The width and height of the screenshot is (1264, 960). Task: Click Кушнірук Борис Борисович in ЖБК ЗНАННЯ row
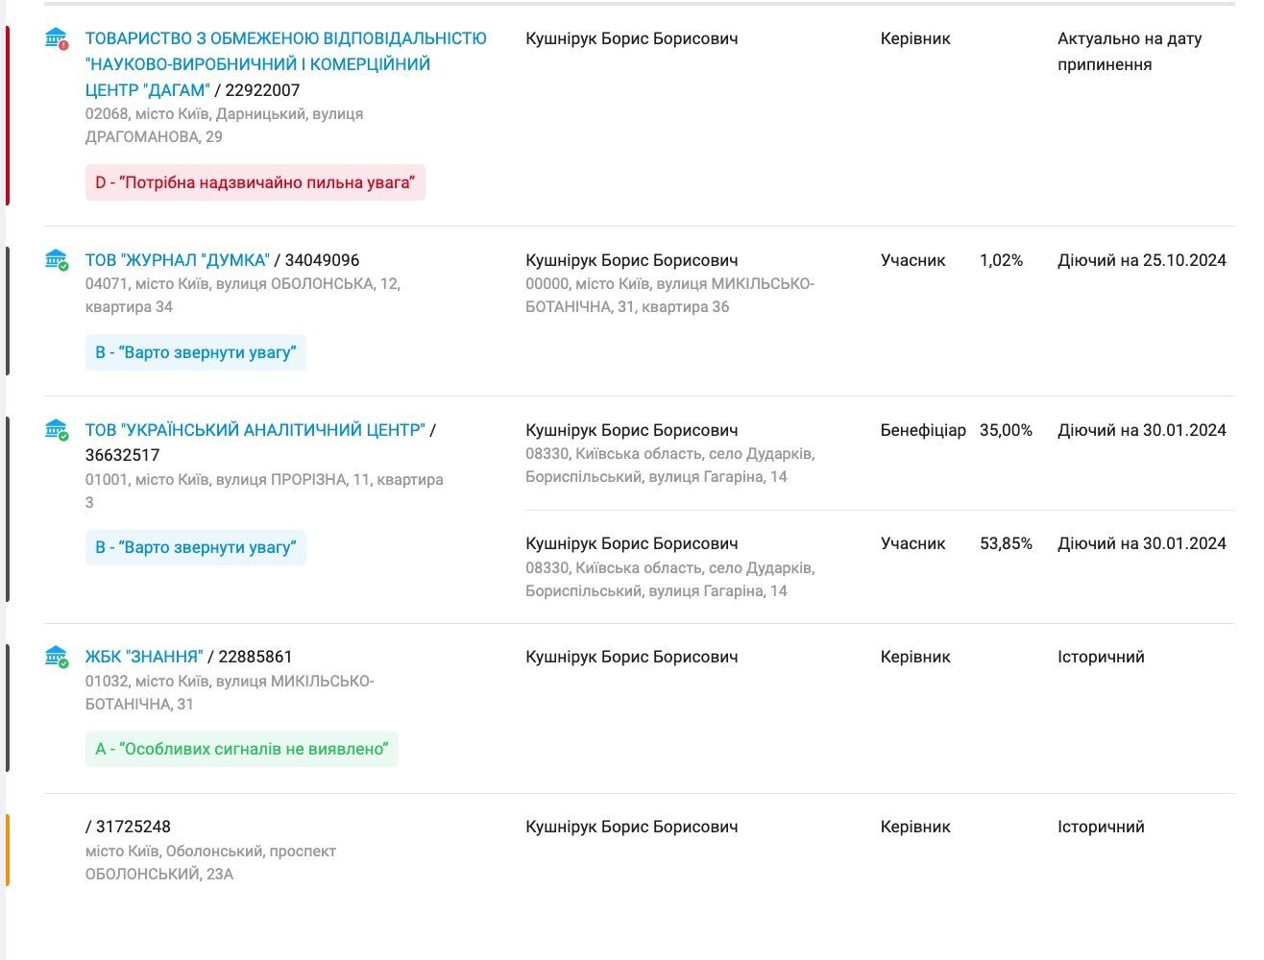tap(632, 657)
